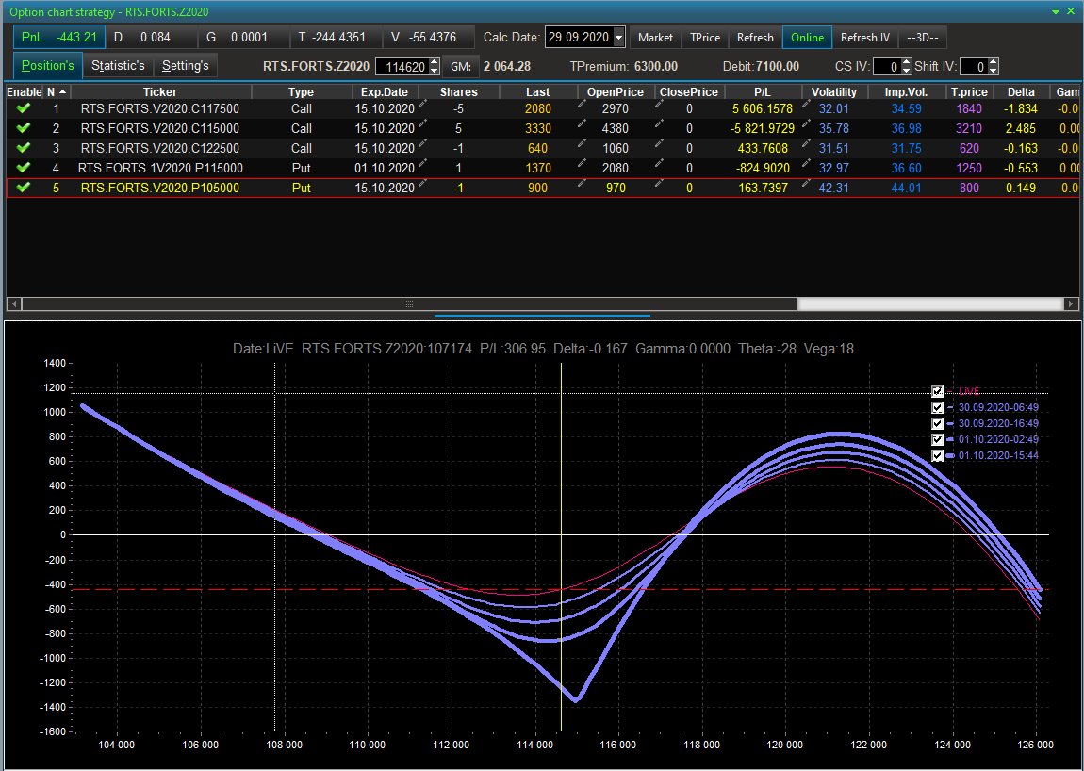Switch to the Statistic's tab

point(119,66)
